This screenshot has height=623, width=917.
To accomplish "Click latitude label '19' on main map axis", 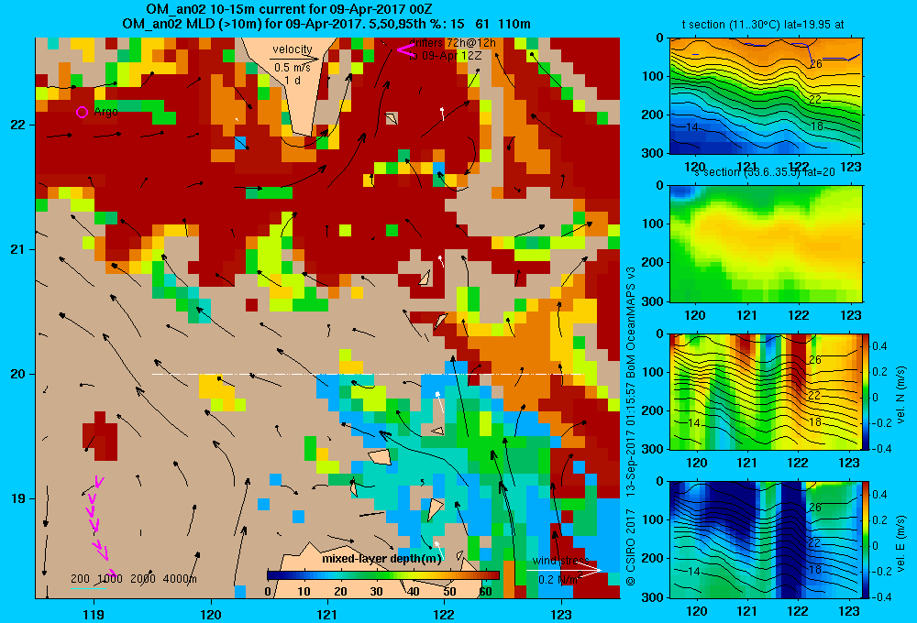I will click(x=17, y=498).
